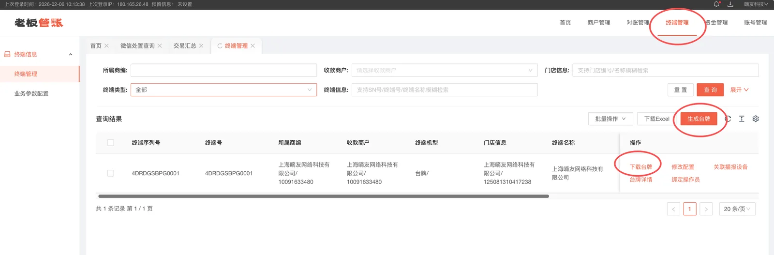Go to next page arrow
Image resolution: width=774 pixels, height=255 pixels.
click(706, 209)
